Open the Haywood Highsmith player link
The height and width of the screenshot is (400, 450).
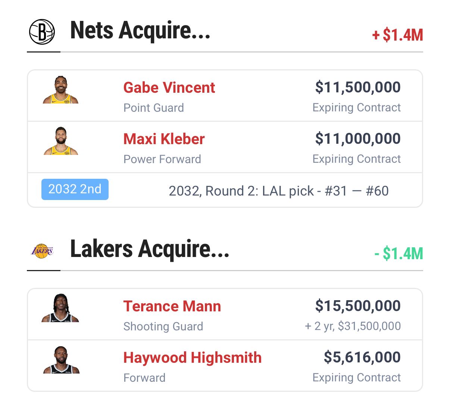(192, 358)
